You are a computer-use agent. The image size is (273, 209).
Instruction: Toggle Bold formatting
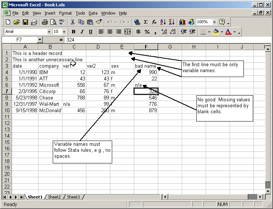73,32
